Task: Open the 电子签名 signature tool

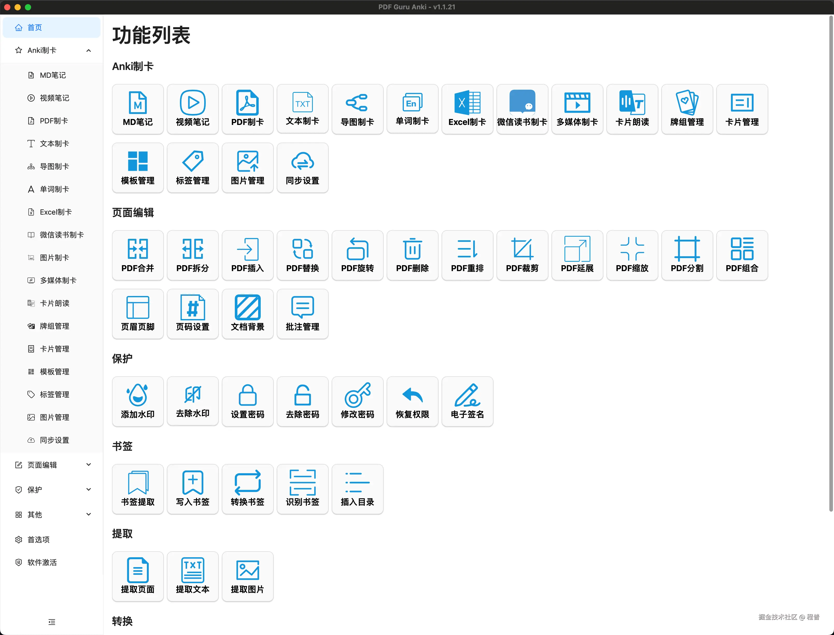Action: click(467, 401)
